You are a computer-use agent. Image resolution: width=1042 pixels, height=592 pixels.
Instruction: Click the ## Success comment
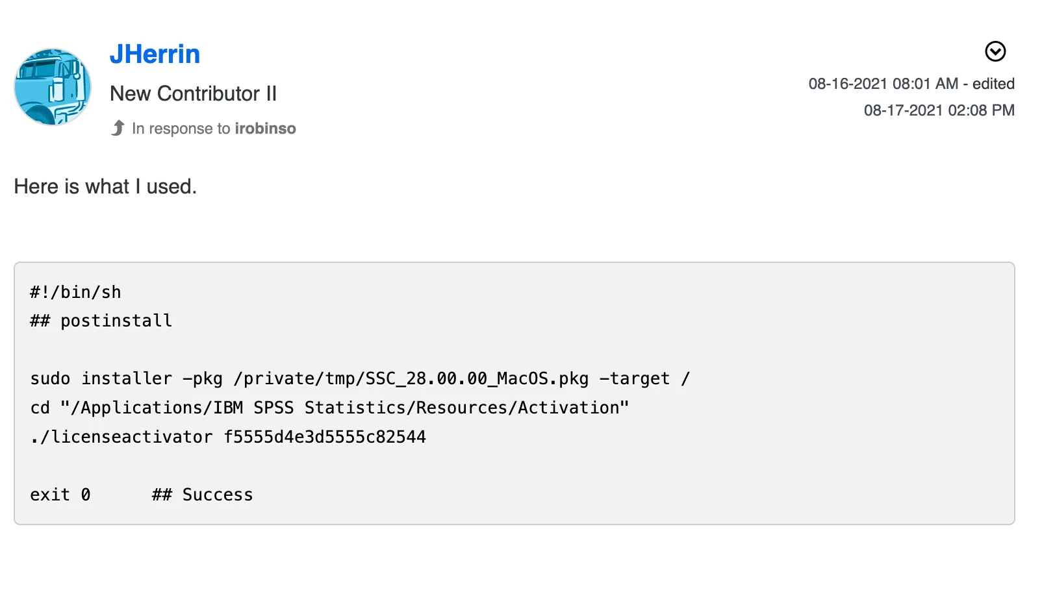(x=202, y=495)
